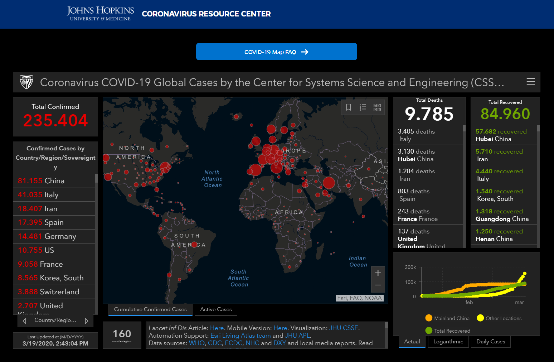This screenshot has width=554, height=362.
Task: Open the COVID-19 Map FAQ button
Action: point(277,52)
